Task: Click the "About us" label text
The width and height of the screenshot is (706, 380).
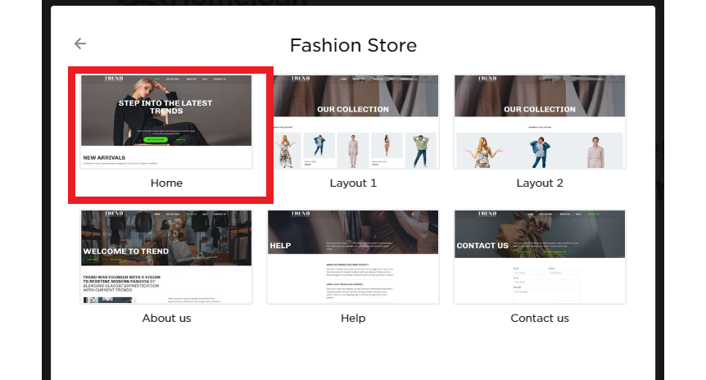Action: [166, 319]
